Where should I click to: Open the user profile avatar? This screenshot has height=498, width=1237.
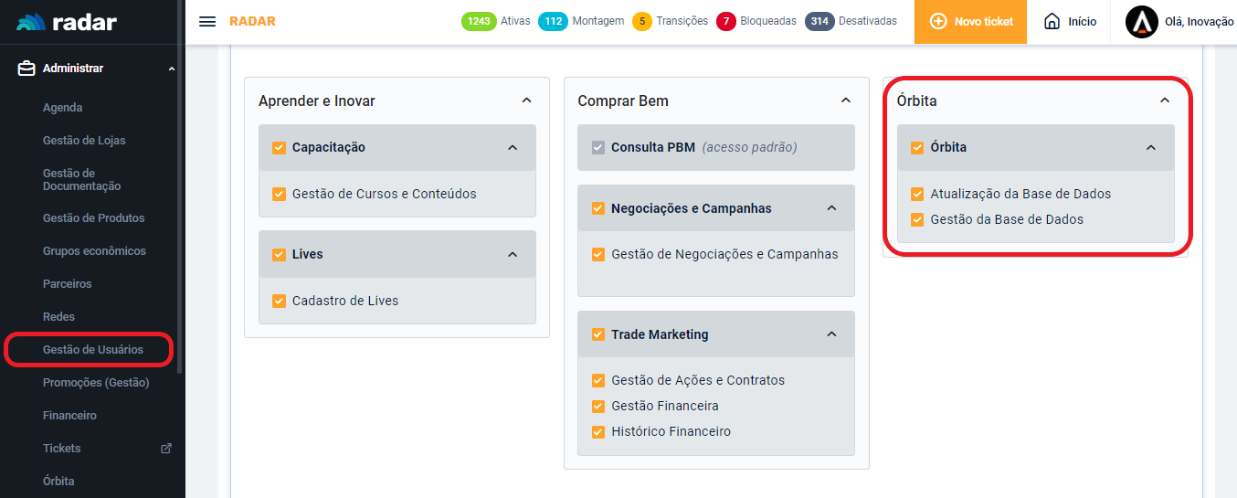click(x=1141, y=22)
